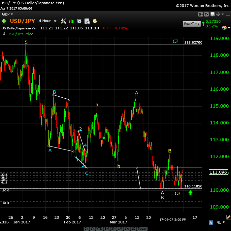Select the 5Y time range button

coord(86,228)
